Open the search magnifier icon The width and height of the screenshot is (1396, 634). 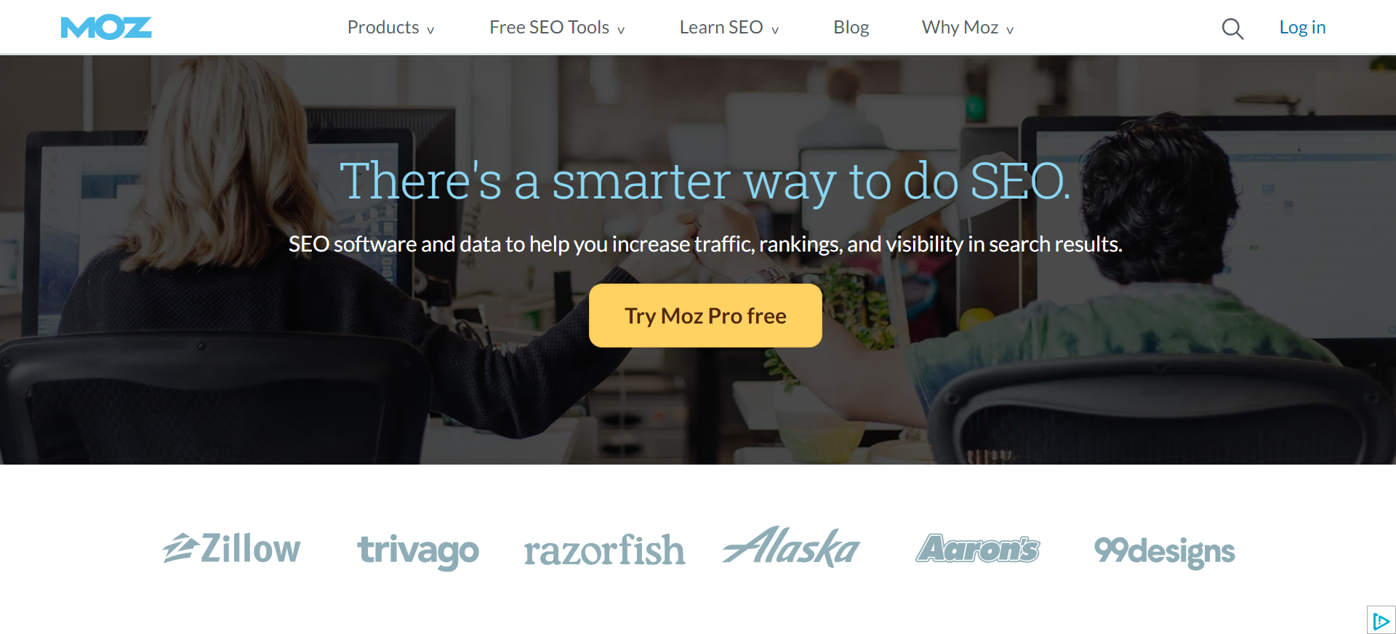point(1232,28)
